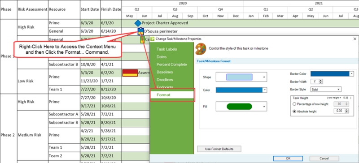Click the dialog title bar app icon

tap(153, 39)
